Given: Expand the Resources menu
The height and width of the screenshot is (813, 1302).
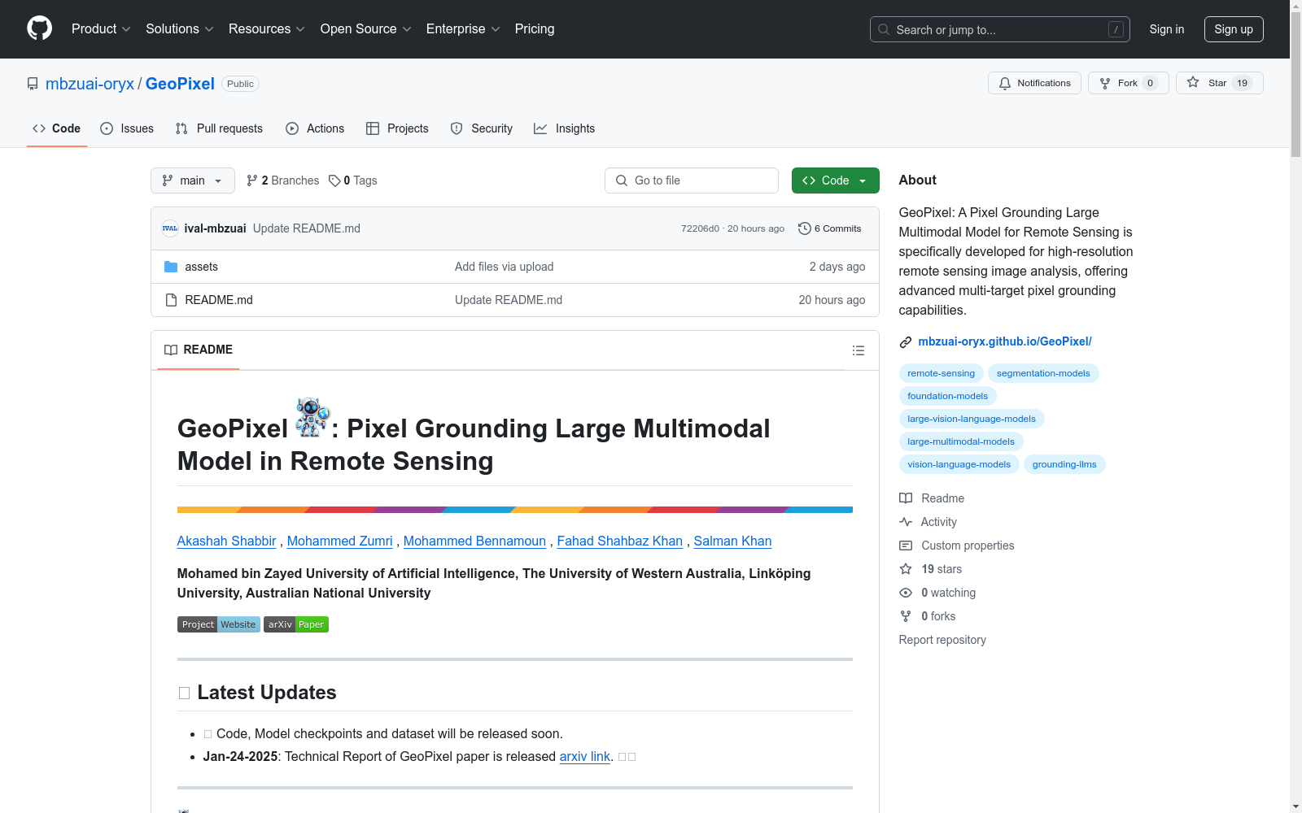Looking at the screenshot, I should click(x=267, y=28).
